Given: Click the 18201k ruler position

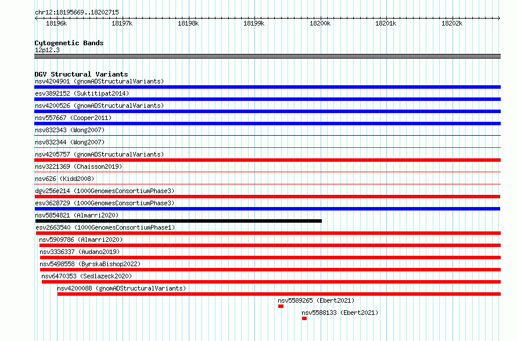Looking at the screenshot, I should click(x=386, y=23).
